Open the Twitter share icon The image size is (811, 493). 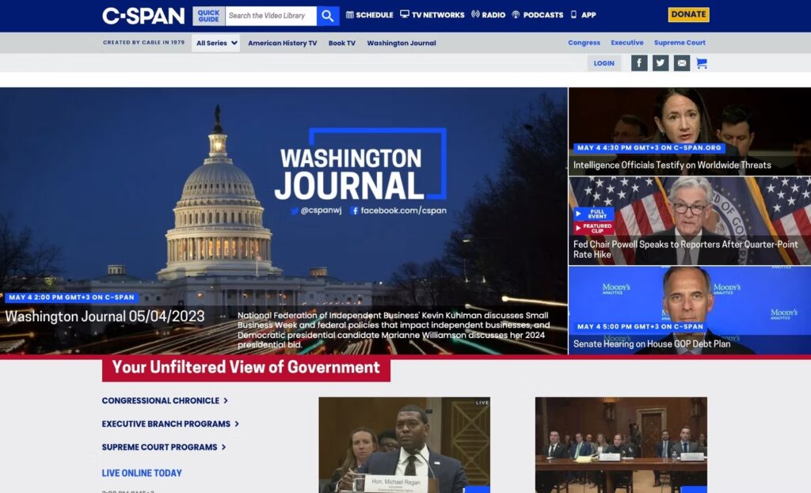(661, 63)
